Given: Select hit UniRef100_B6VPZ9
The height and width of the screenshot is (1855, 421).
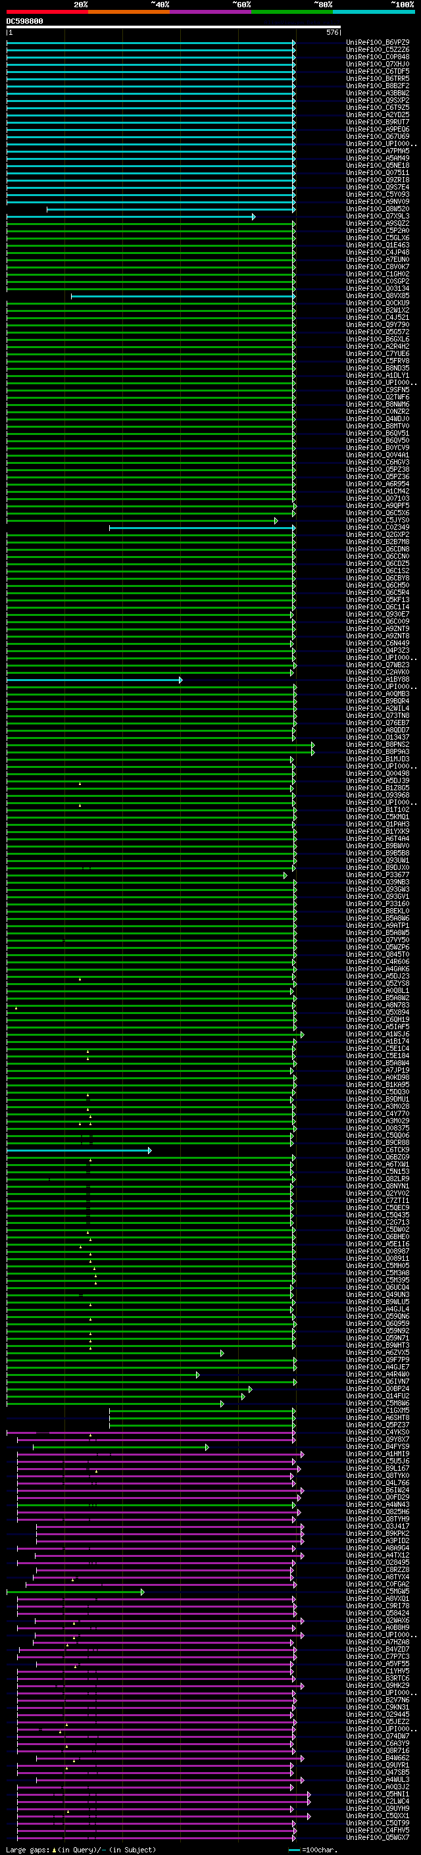Looking at the screenshot, I should [378, 43].
